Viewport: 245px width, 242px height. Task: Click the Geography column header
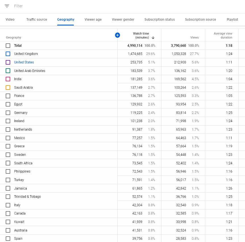coord(14,38)
